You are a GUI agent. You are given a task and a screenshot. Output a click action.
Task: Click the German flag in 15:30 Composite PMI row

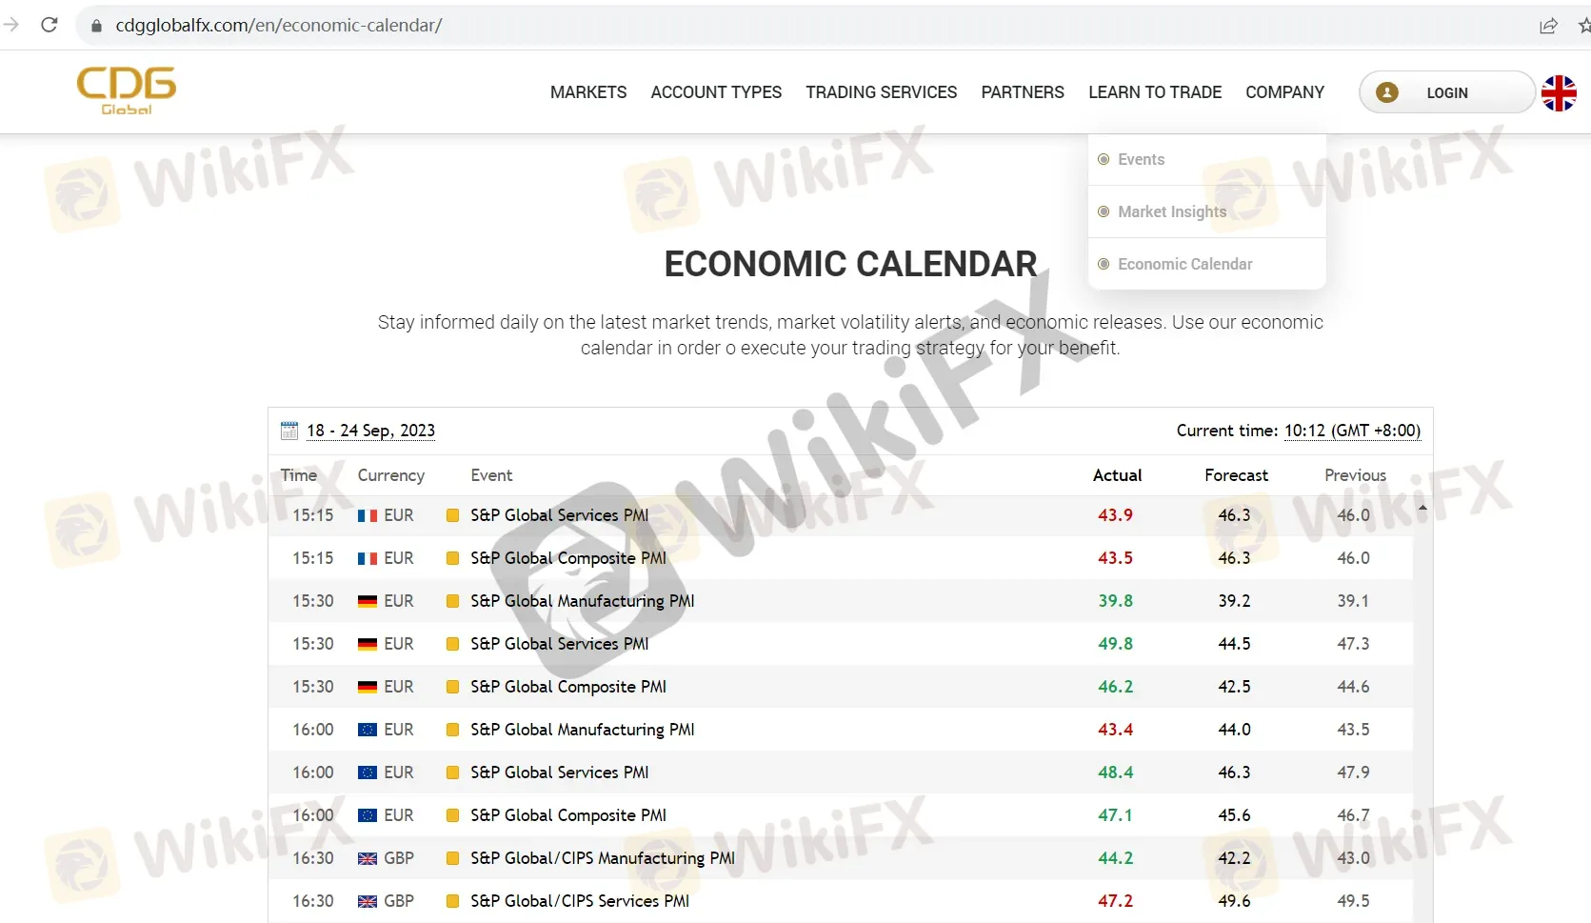[368, 687]
